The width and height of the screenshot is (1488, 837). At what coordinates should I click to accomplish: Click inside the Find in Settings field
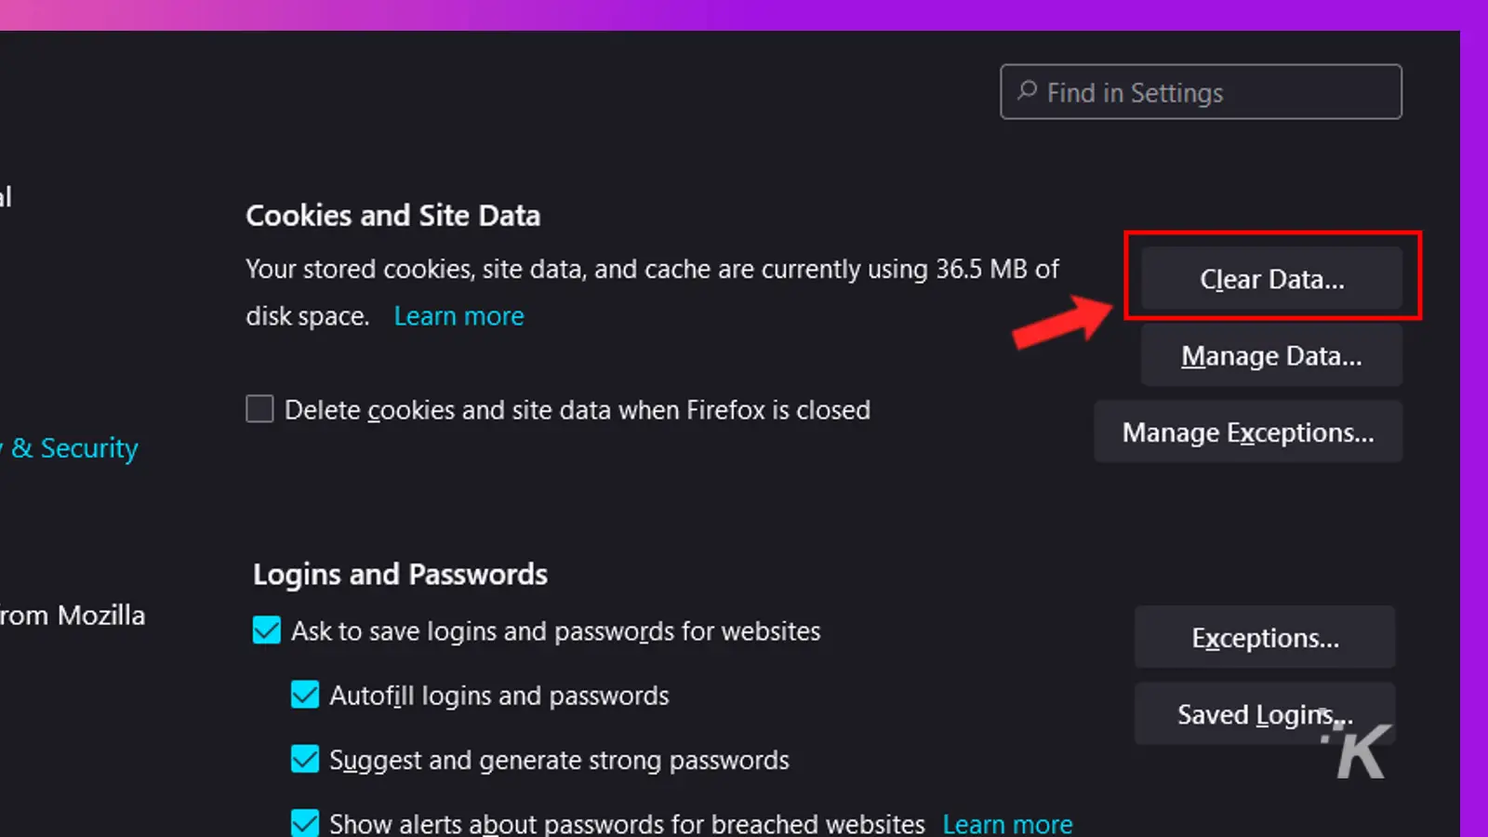click(x=1201, y=91)
